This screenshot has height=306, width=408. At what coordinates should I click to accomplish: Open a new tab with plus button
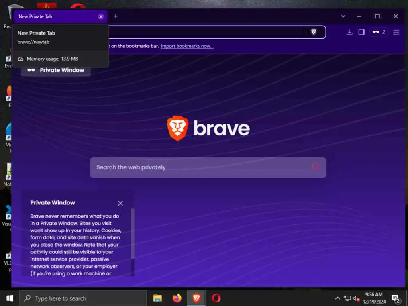[116, 16]
